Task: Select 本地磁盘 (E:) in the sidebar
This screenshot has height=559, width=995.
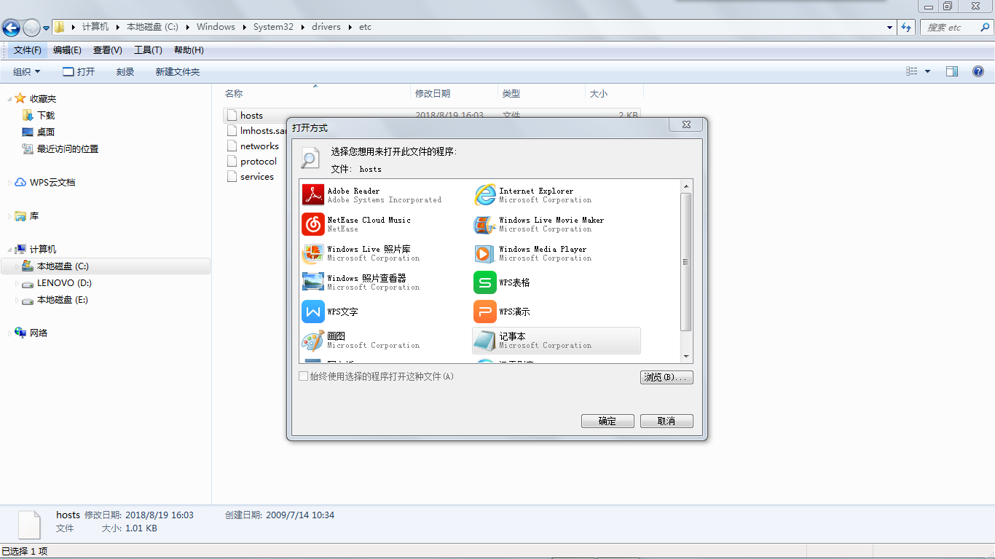Action: pos(63,300)
